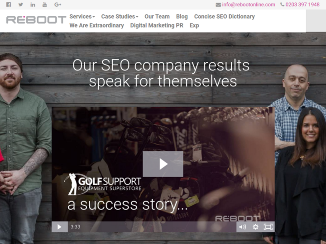326x244 pixels.
Task: Click the envelope email icon
Action: pyautogui.click(x=218, y=5)
